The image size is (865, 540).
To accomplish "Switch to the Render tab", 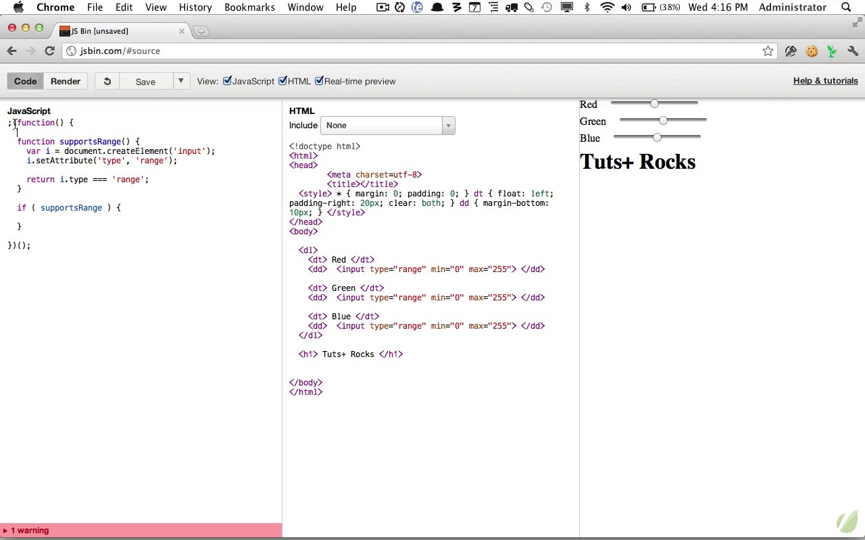I will [66, 81].
